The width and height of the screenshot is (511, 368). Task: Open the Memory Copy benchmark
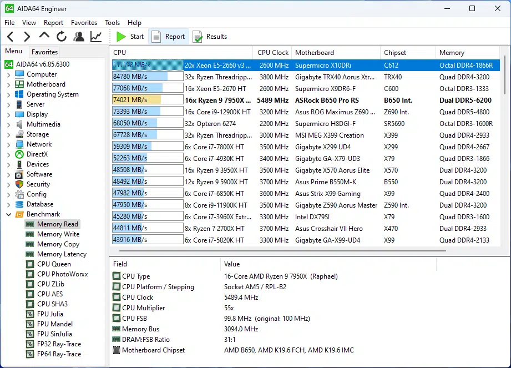pos(58,244)
